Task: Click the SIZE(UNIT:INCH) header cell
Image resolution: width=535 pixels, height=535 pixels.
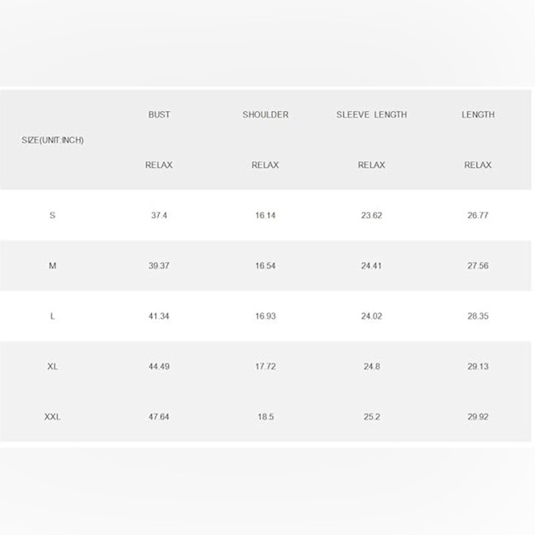Action: click(x=52, y=140)
